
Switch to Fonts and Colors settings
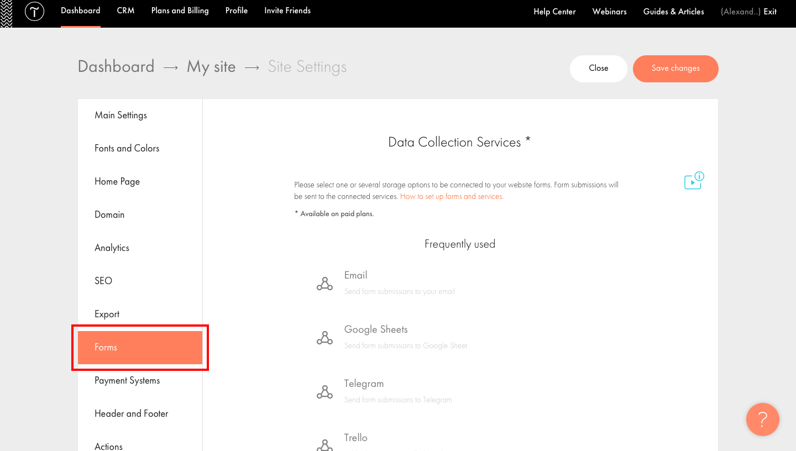(x=127, y=148)
